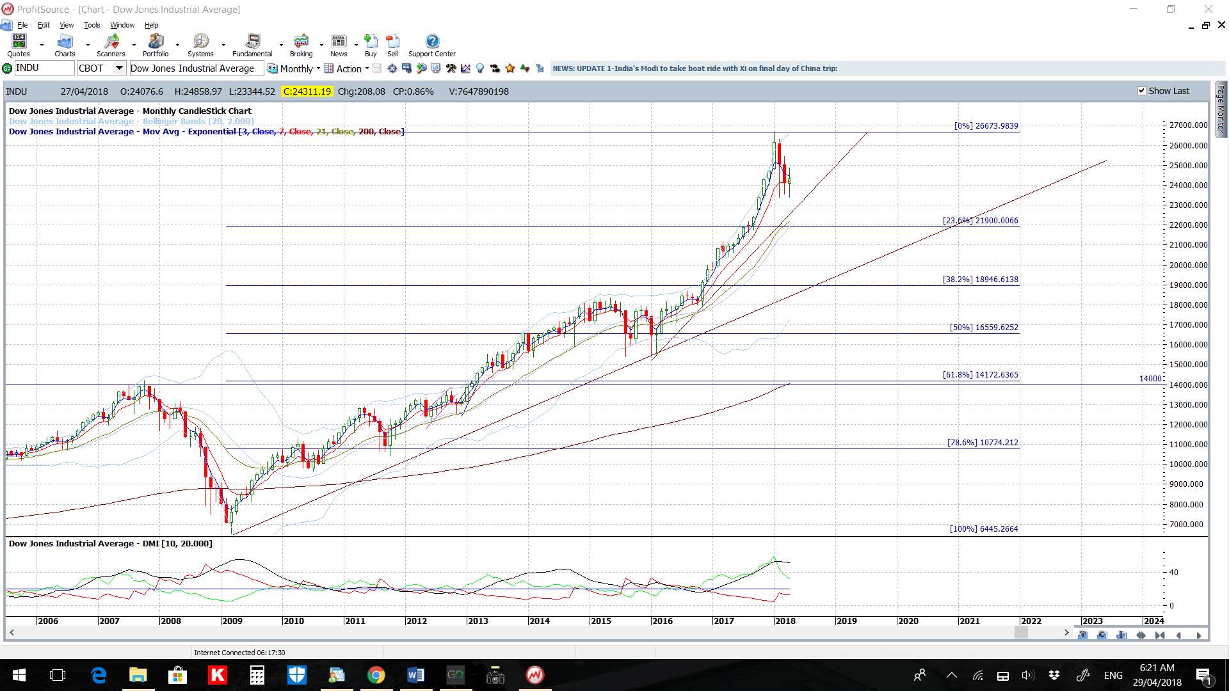Click the disabled save disk icon
Image resolution: width=1229 pixels, height=691 pixels.
coord(377,68)
